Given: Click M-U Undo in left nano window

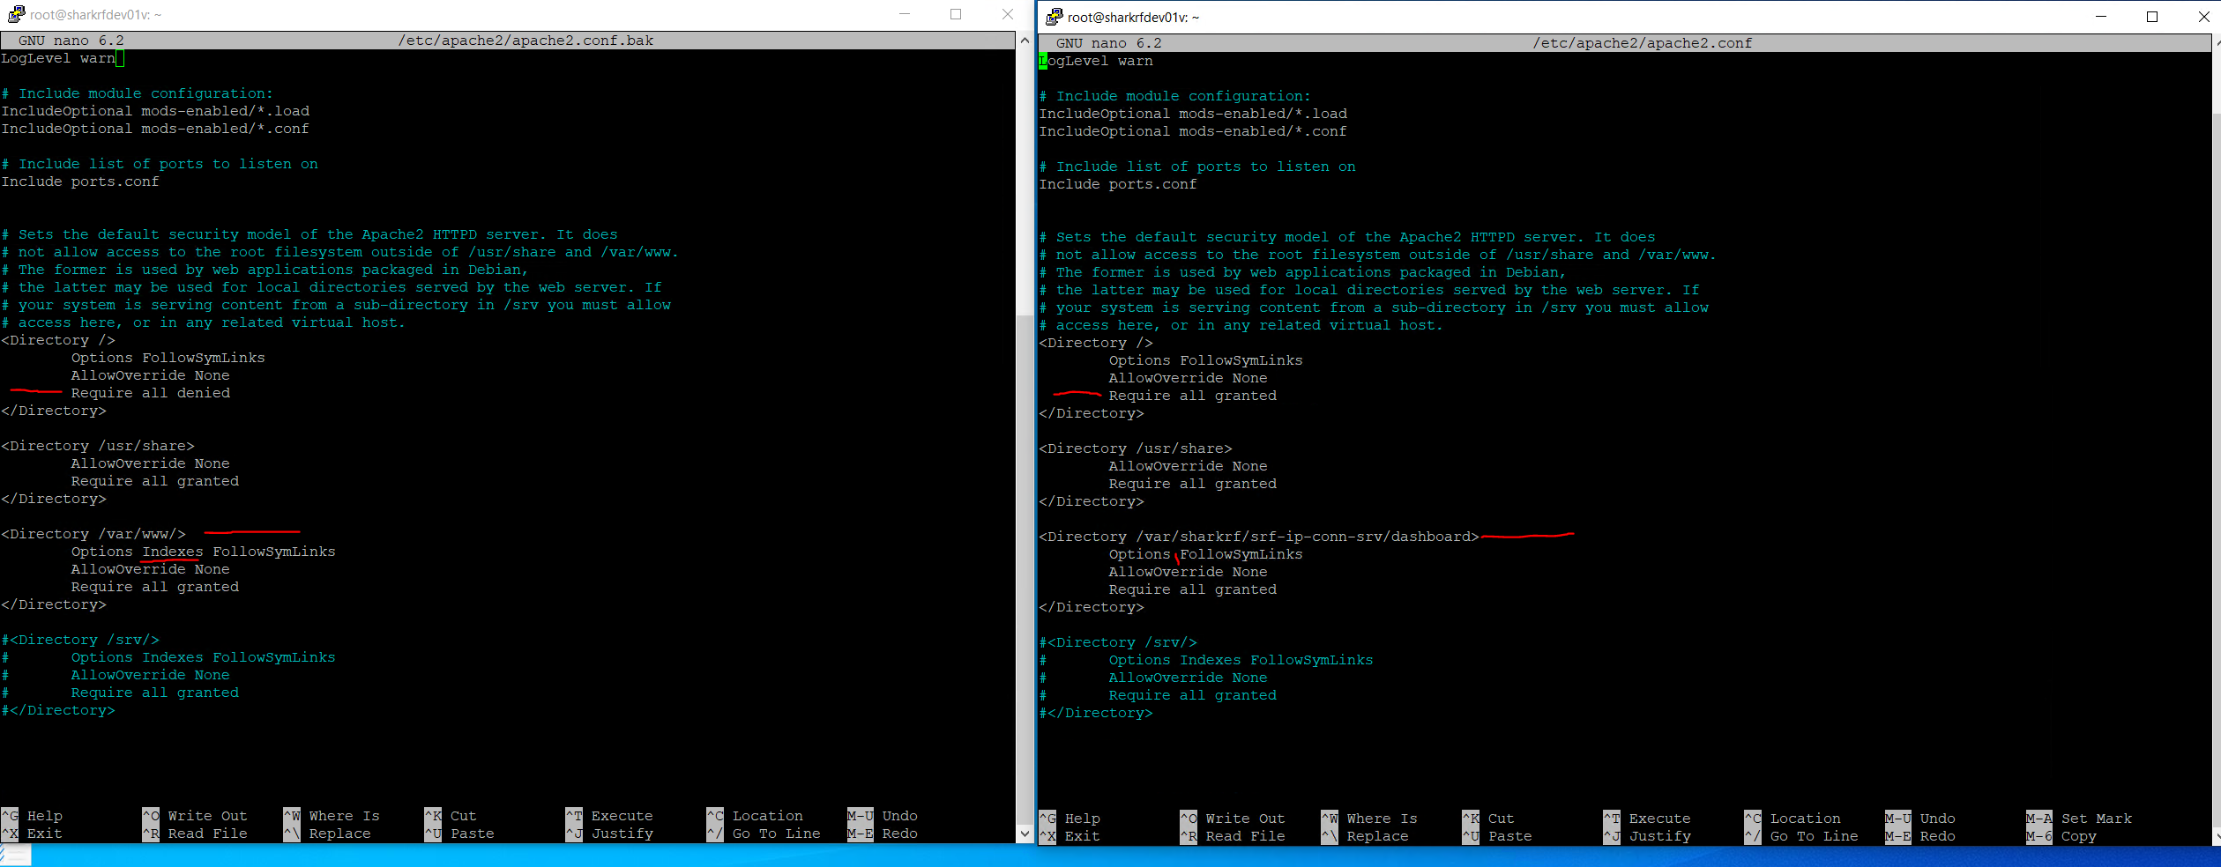Looking at the screenshot, I should click(x=883, y=816).
